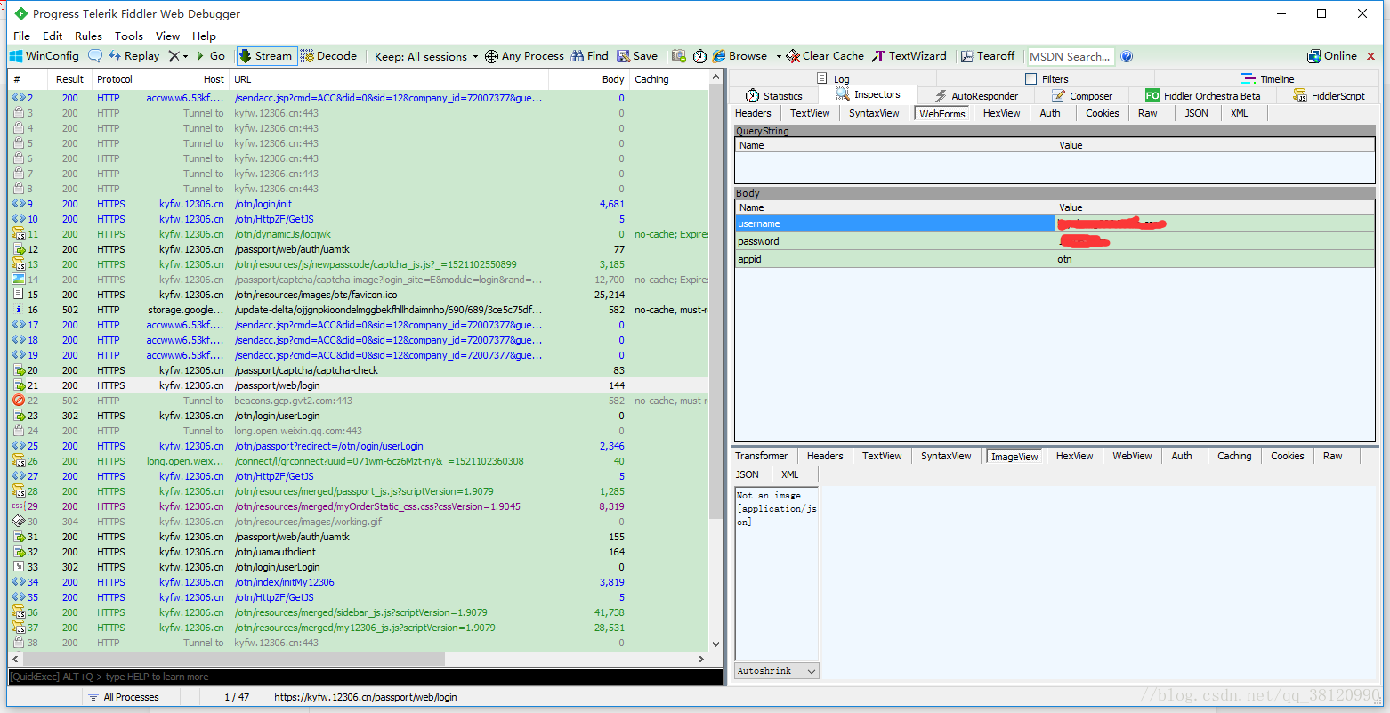This screenshot has height=713, width=1390.
Task: Click All Processes filter in status bar
Action: [124, 697]
